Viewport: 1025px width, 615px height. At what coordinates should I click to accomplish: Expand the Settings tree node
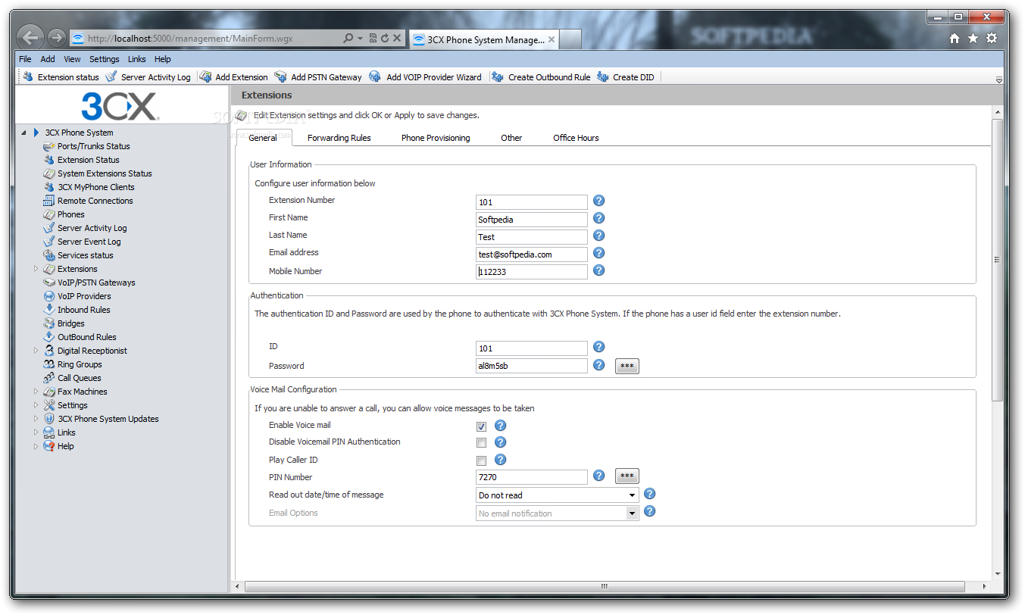(36, 405)
